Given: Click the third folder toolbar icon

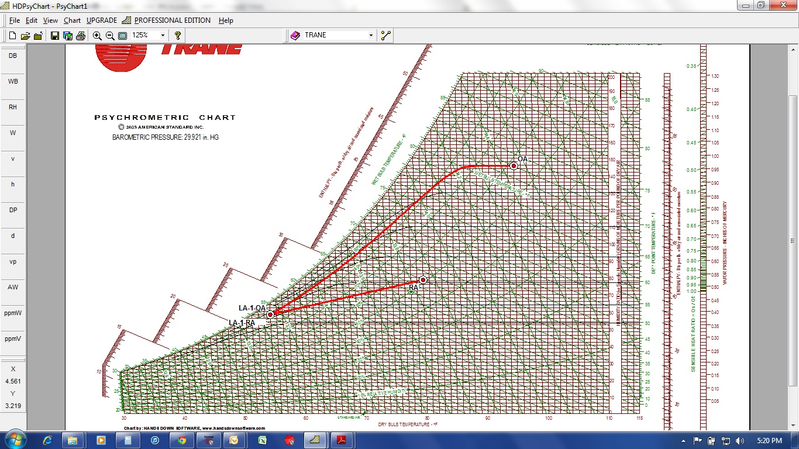Looking at the screenshot, I should click(x=38, y=36).
